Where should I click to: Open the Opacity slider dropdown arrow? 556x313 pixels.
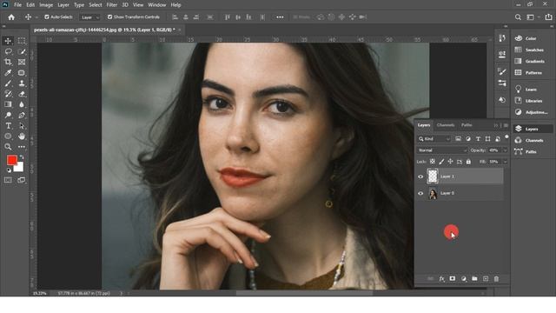506,150
